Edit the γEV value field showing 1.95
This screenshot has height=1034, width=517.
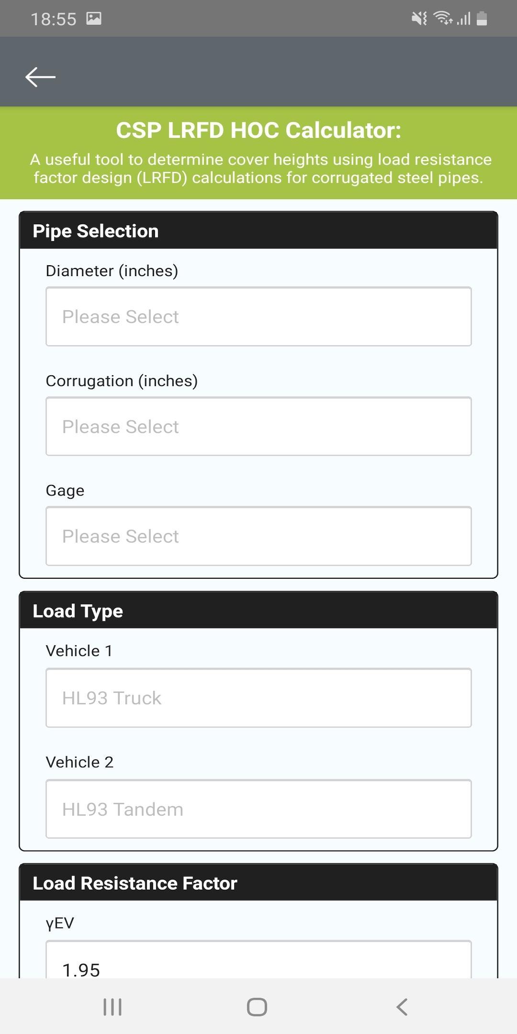tap(258, 959)
